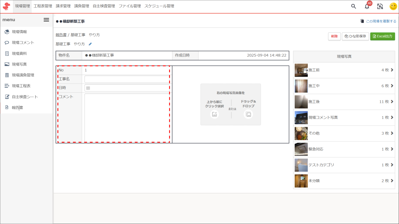Click the この現場を複製する link
The image size is (399, 224).
pos(378,21)
